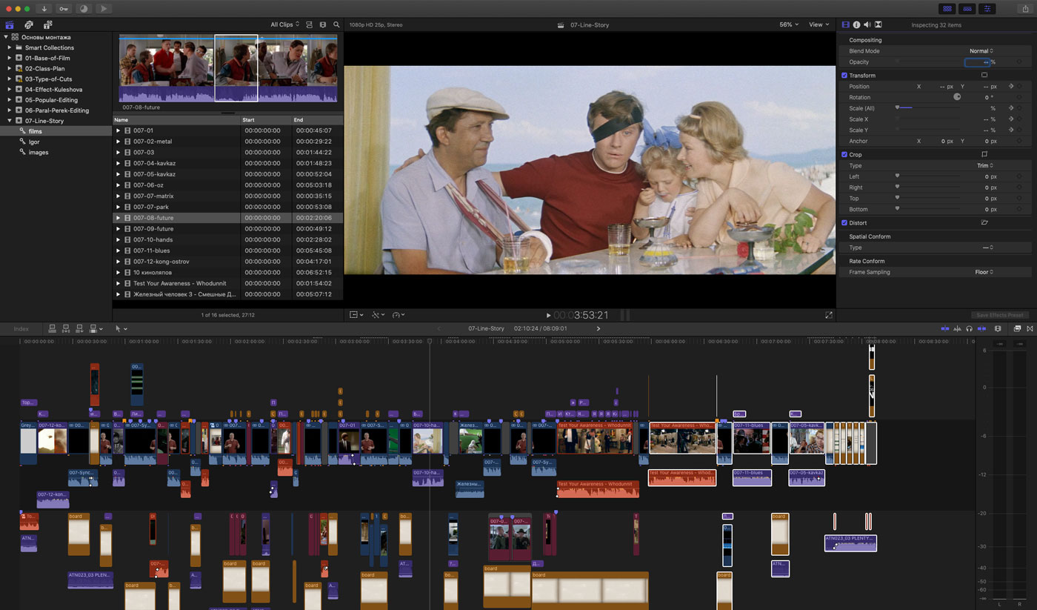
Task: Open the Libraries sidebar clapperboard icon
Action: click(x=10, y=24)
